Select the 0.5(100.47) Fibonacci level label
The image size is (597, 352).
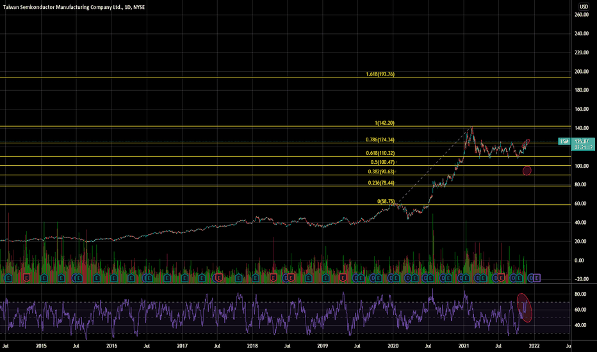pos(382,162)
